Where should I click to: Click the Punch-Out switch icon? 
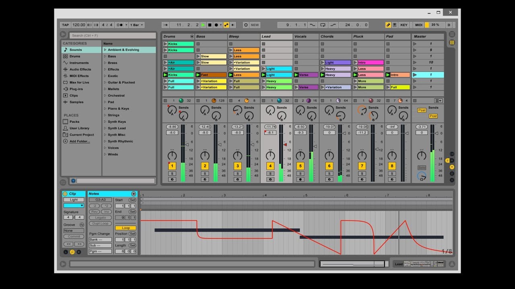pos(333,25)
